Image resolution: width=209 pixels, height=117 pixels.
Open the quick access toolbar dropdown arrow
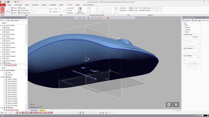22,2
